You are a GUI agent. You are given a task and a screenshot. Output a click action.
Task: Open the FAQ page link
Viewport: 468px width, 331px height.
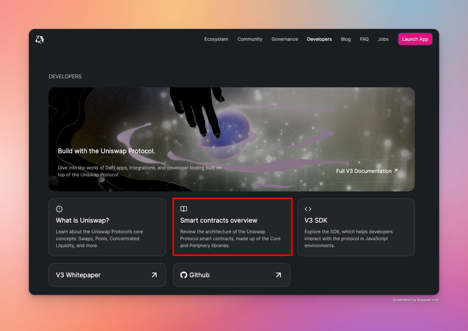(364, 39)
